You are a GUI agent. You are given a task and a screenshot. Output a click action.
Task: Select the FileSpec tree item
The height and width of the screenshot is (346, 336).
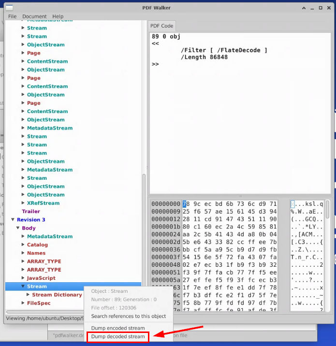click(39, 303)
